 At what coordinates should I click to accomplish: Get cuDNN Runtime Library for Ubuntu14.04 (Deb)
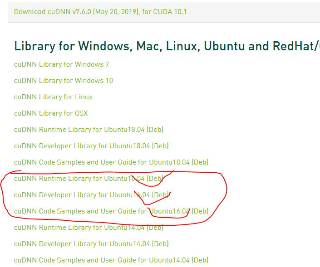[89, 228]
